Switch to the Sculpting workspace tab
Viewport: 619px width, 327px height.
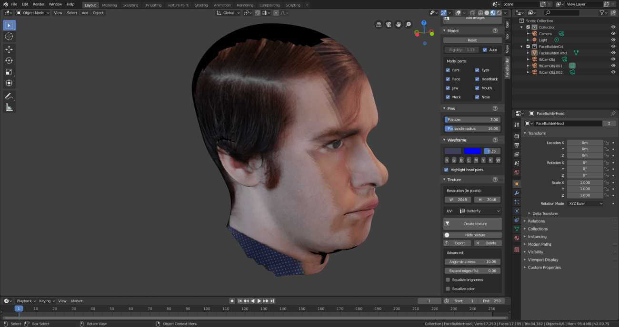(130, 5)
